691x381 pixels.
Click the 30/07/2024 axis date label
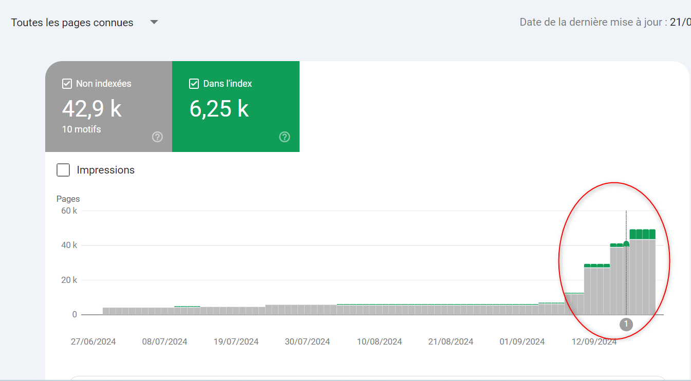click(308, 341)
